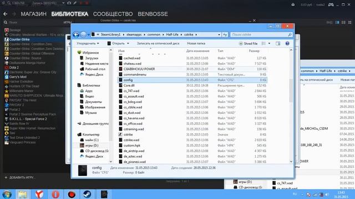Viewport: 355px width, 199px height.
Task: Click the Открыть toolbar button
Action: click(116, 43)
